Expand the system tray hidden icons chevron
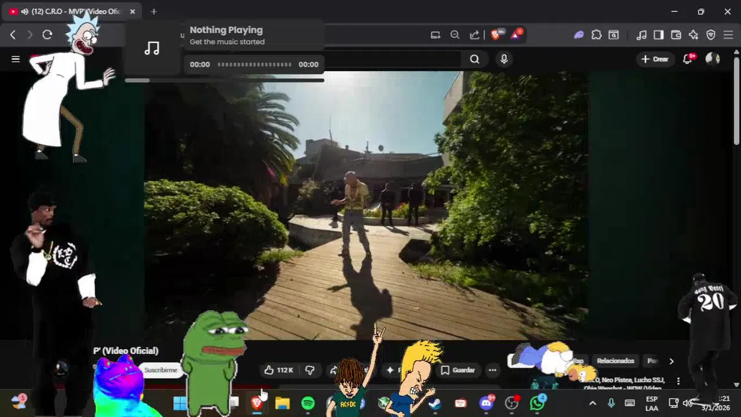The image size is (741, 417). [593, 403]
